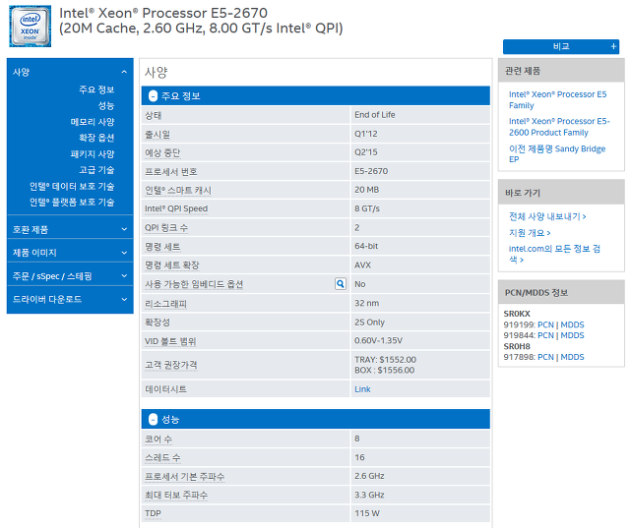Open PCN link for 917898
This screenshot has height=528, width=630.
tap(545, 357)
